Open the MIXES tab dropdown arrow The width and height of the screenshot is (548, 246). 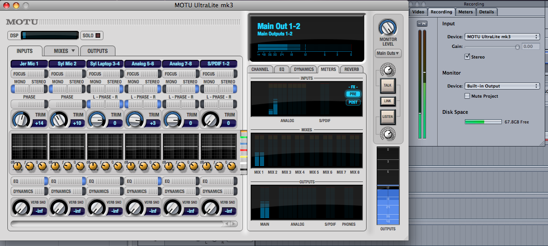pos(73,51)
